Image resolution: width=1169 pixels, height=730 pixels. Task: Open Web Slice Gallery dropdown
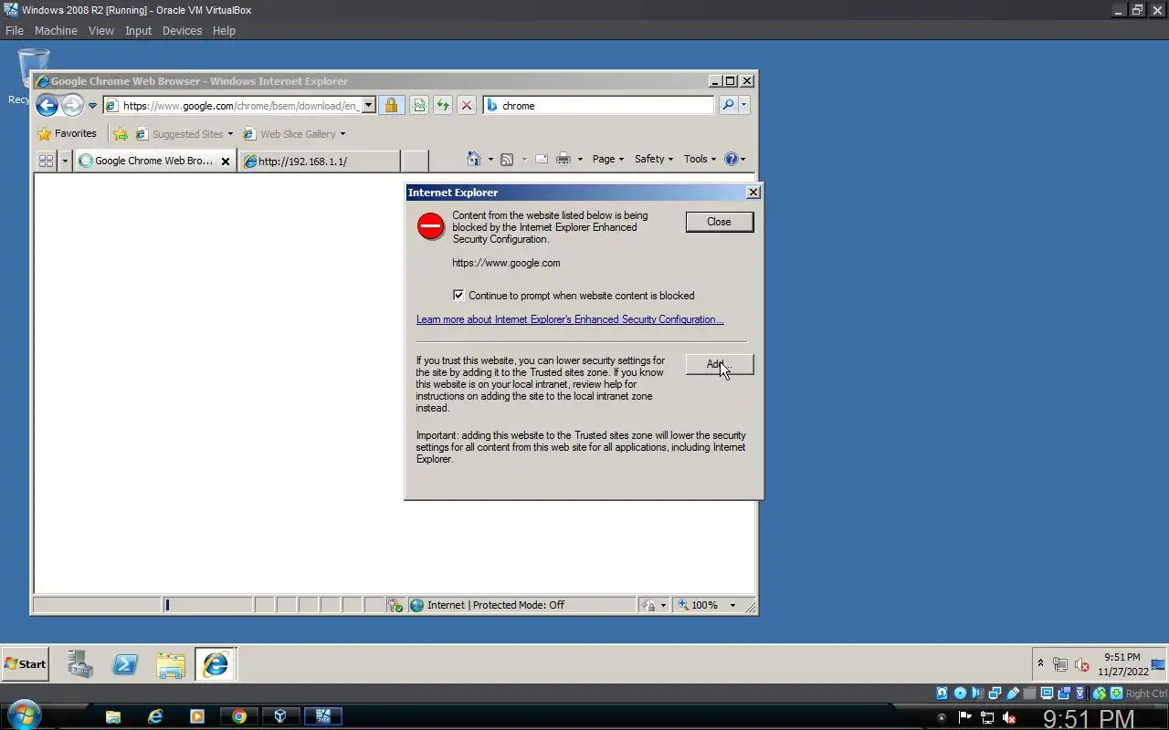pyautogui.click(x=294, y=134)
